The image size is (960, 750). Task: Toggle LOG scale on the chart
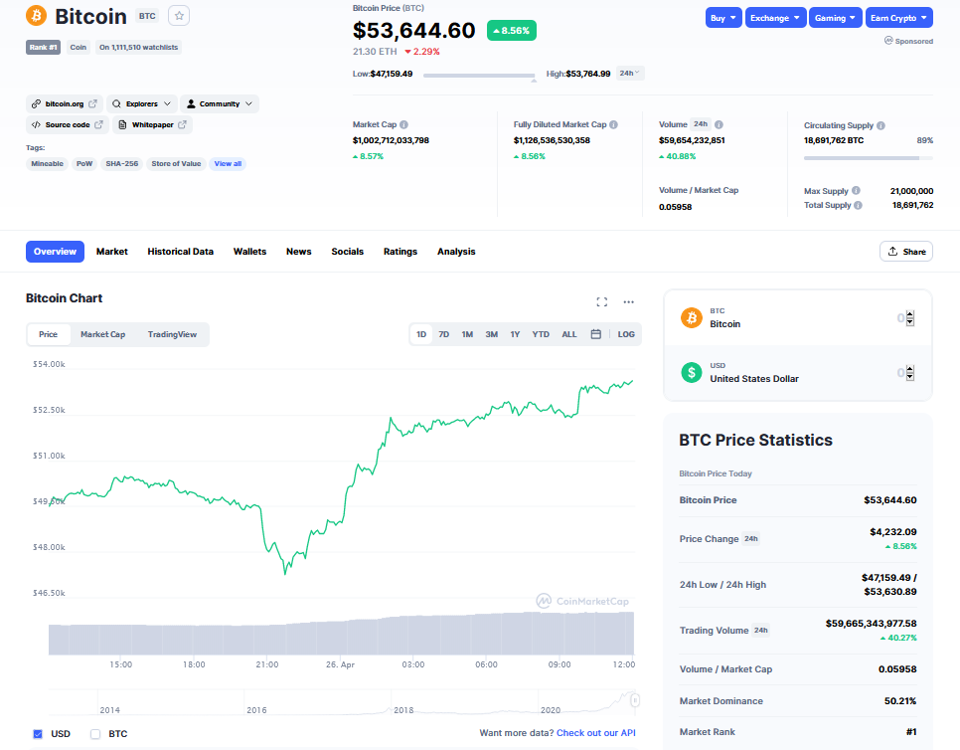tap(626, 334)
